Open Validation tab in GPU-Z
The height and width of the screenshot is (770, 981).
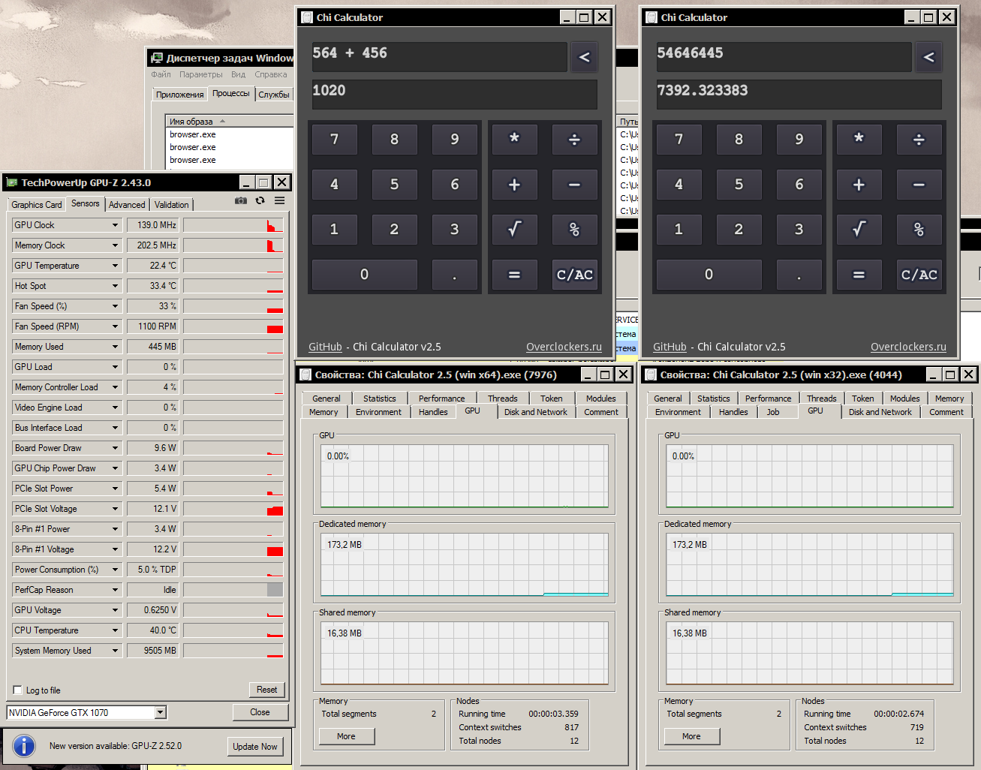pos(172,205)
